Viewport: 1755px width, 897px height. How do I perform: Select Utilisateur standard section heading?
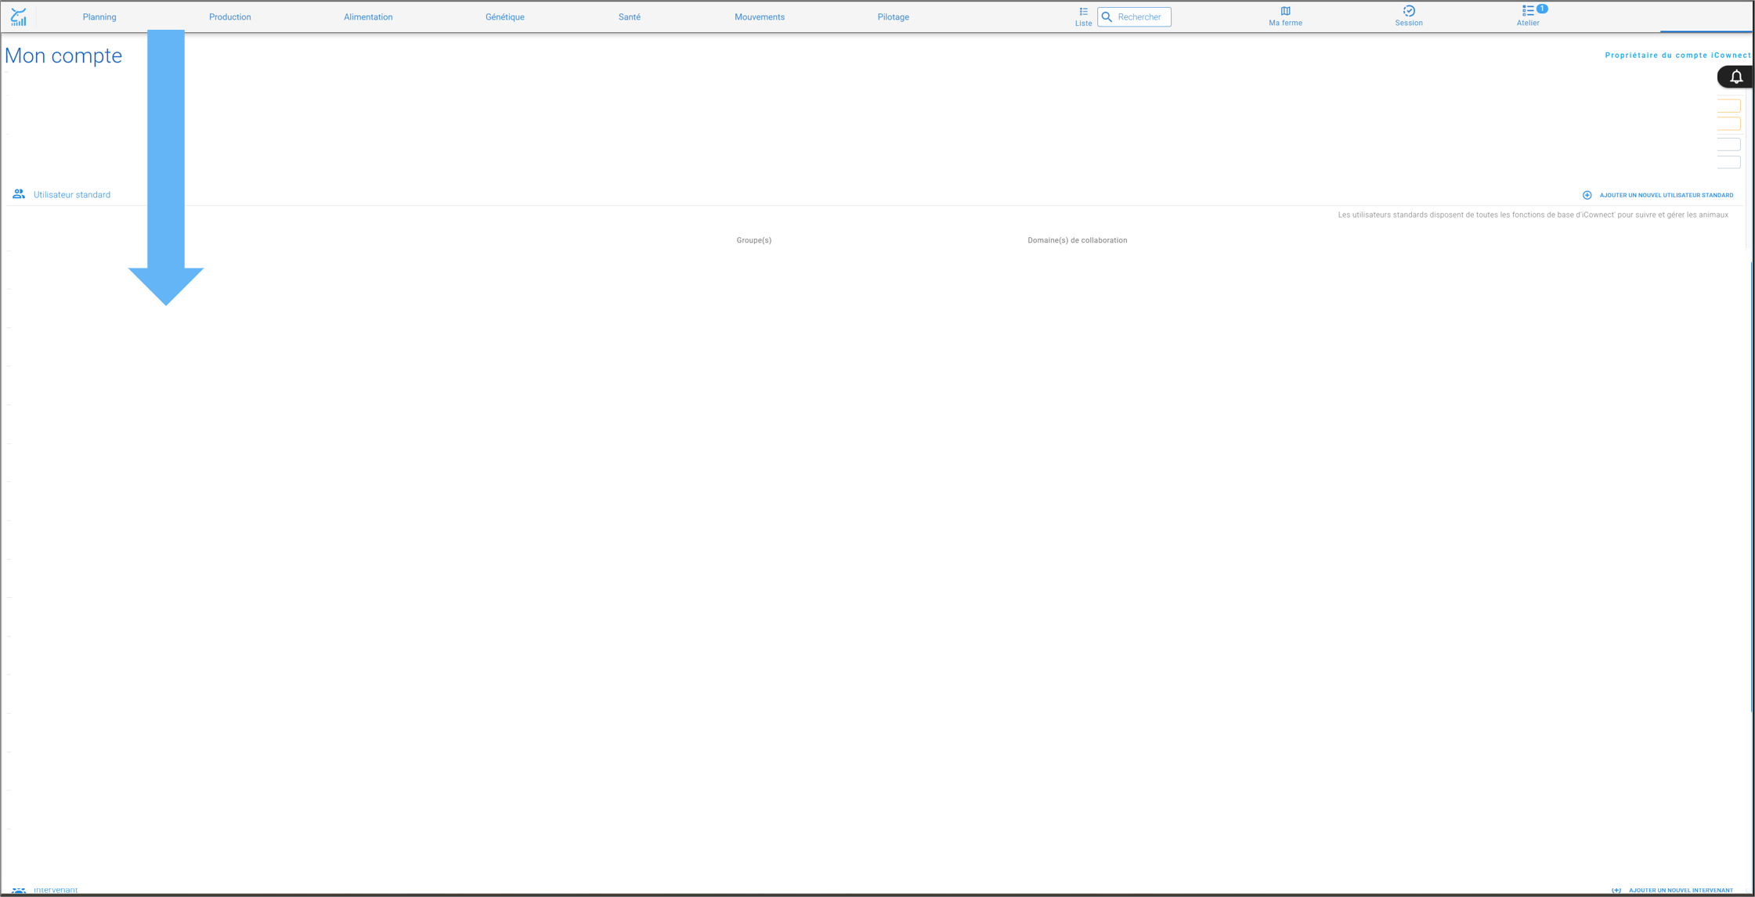click(x=72, y=195)
